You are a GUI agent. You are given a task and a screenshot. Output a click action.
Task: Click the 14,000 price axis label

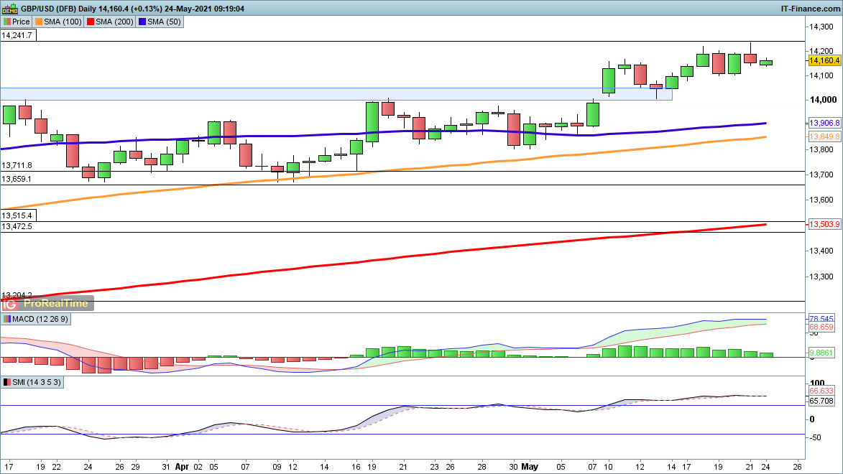[823, 99]
